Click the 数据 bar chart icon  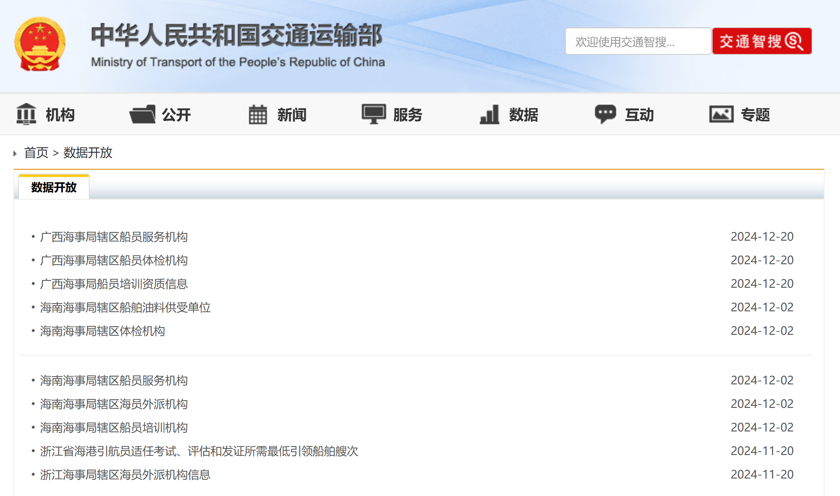click(x=489, y=114)
